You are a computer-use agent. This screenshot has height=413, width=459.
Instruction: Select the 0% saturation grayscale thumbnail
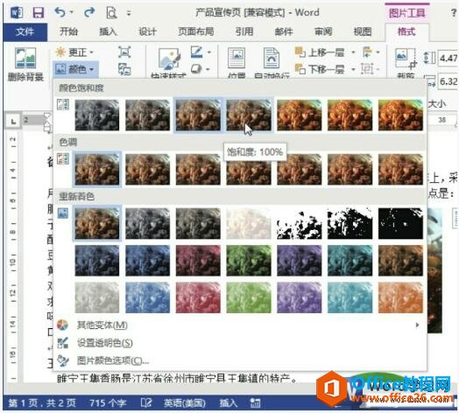97,115
